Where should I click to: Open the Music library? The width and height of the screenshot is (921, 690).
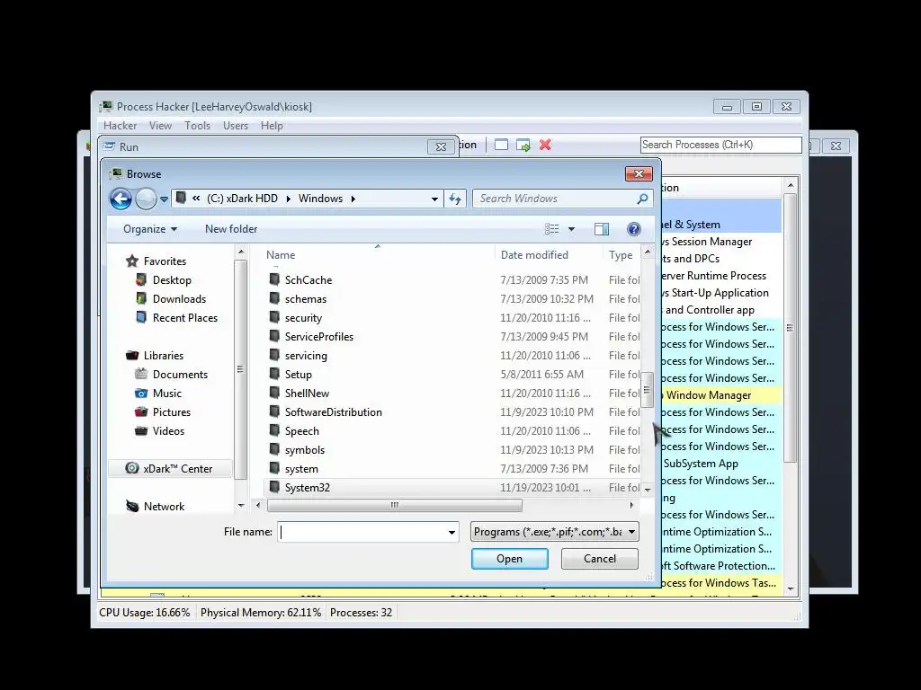pos(166,394)
